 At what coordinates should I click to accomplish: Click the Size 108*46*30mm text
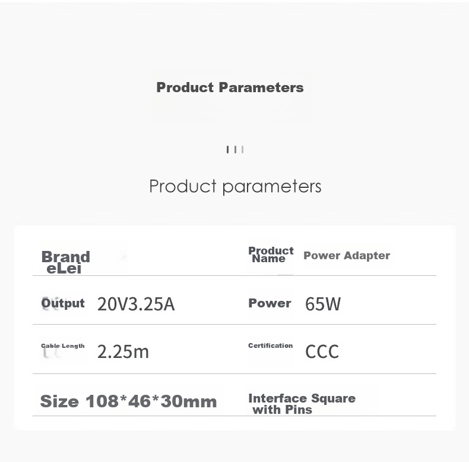coord(128,401)
